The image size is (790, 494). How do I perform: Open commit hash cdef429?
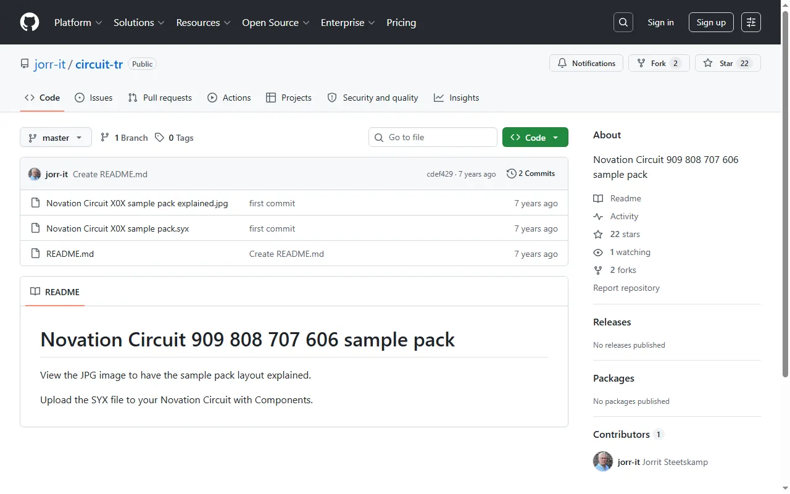440,174
